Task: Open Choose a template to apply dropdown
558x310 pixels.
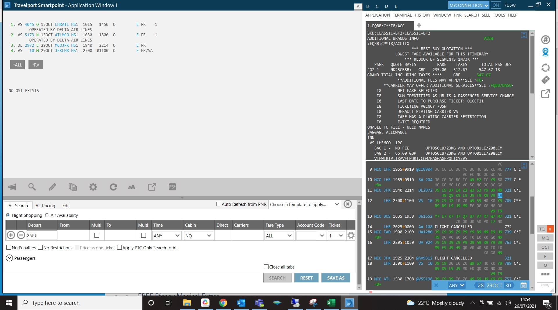Action: coord(305,204)
